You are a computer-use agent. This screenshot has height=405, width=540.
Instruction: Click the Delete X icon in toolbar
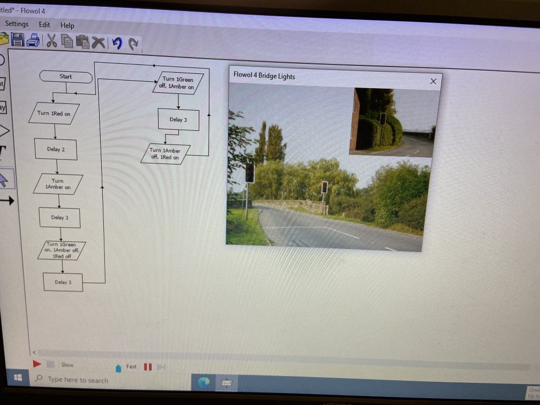[x=98, y=42]
